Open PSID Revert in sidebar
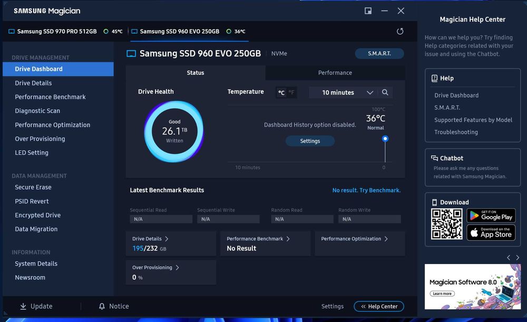 (32, 201)
